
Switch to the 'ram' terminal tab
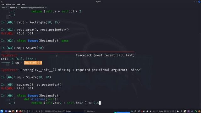pyautogui.click(x=3, y=8)
